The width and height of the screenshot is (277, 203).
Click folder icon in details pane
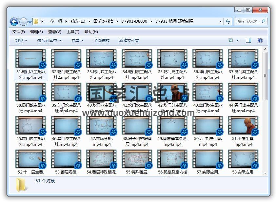click(x=21, y=185)
